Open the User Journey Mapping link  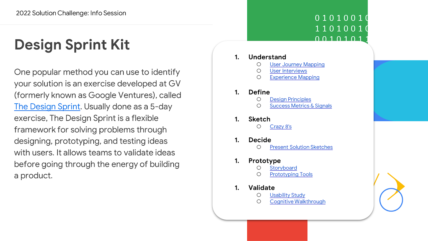[x=297, y=65]
